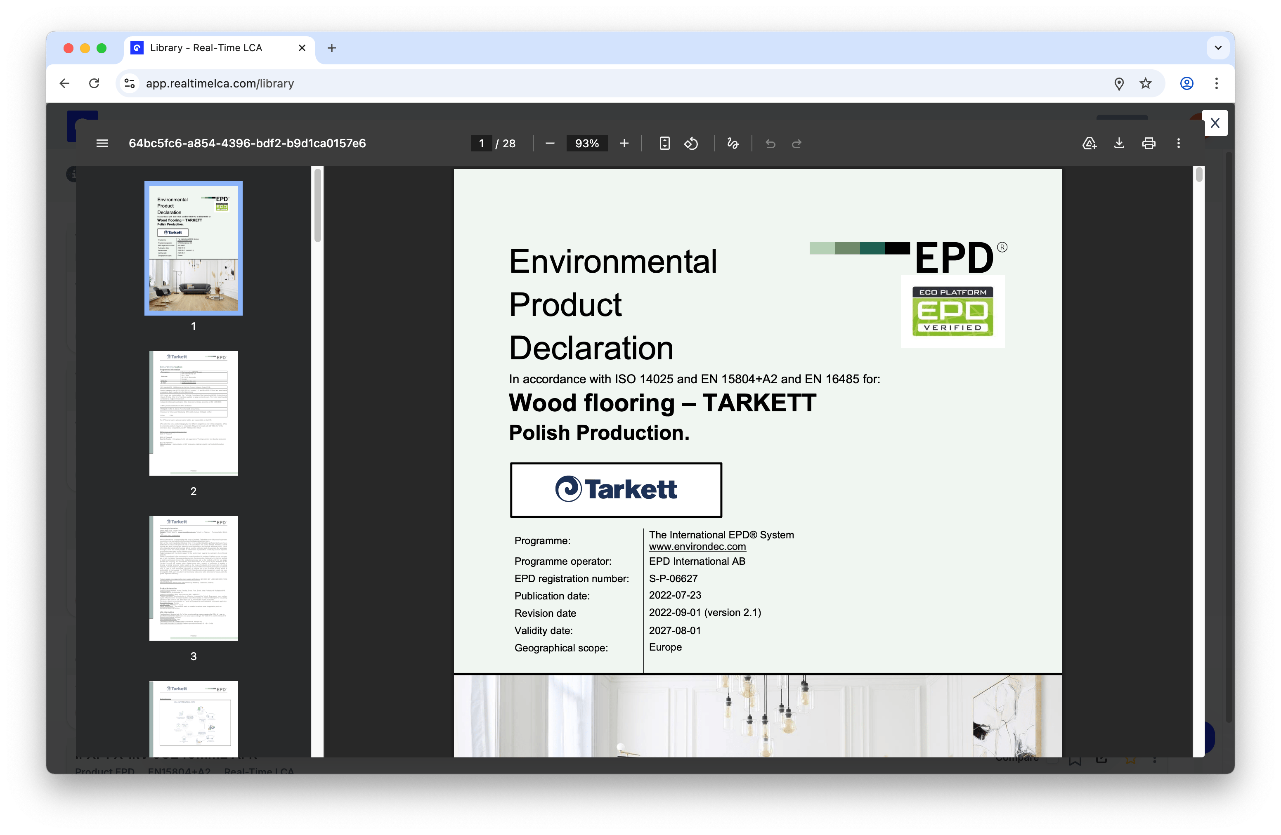Toggle the PDF sidebar menu icon

(102, 143)
